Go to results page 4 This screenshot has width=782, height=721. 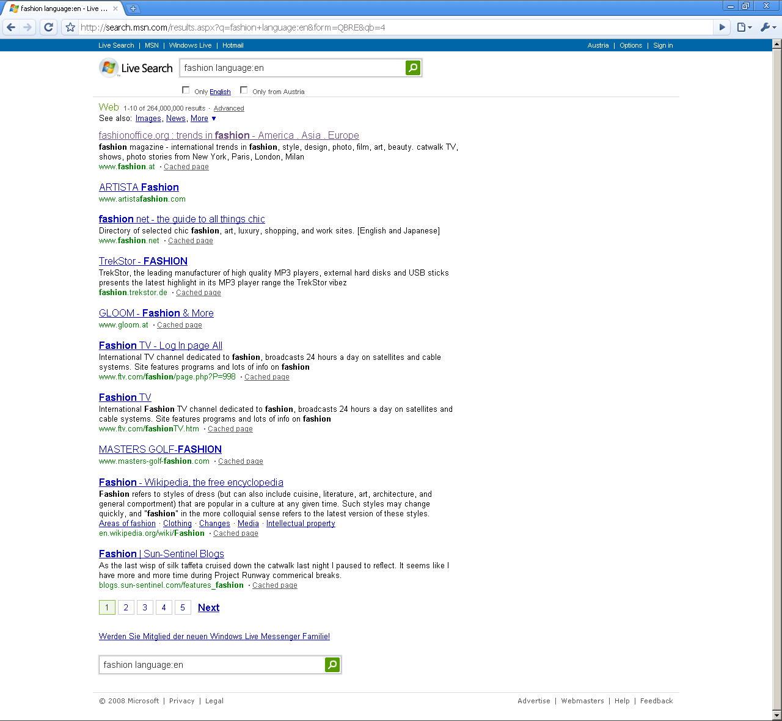click(164, 607)
